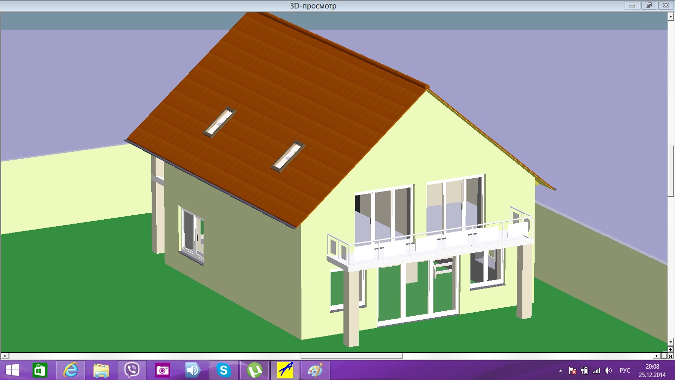Click the vertical scrollbar up arrow

(671, 16)
